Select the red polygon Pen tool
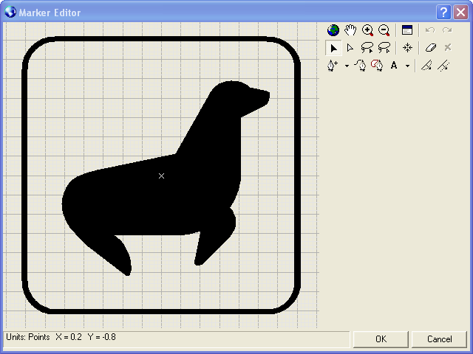473x354 pixels. 377,66
